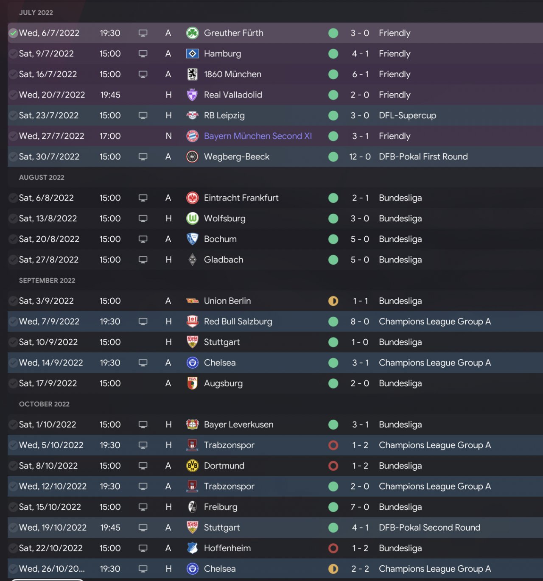The height and width of the screenshot is (581, 543).
Task: Click the Greuther Fürth club crest
Action: pyautogui.click(x=193, y=33)
